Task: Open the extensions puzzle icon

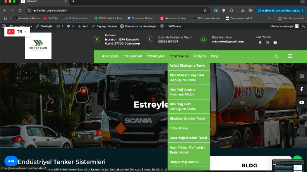Action: [231, 10]
